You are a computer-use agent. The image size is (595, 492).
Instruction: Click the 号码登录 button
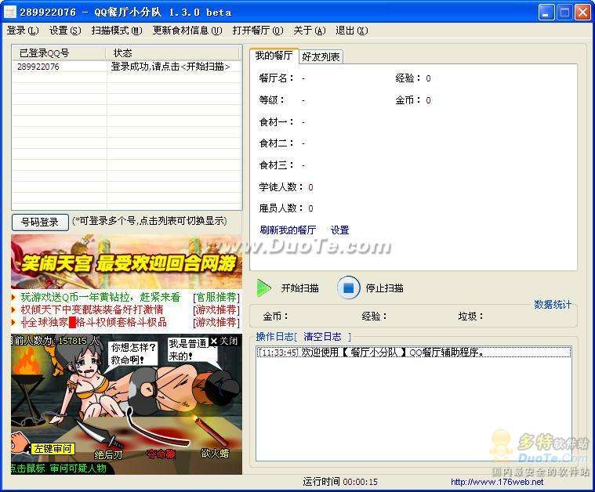(40, 222)
